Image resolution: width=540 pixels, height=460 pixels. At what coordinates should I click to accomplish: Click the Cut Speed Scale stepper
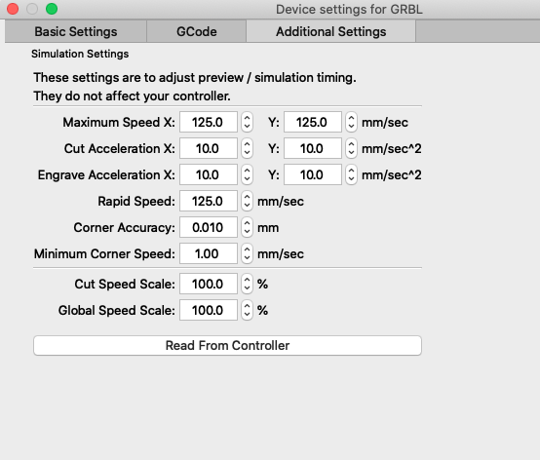coord(247,284)
